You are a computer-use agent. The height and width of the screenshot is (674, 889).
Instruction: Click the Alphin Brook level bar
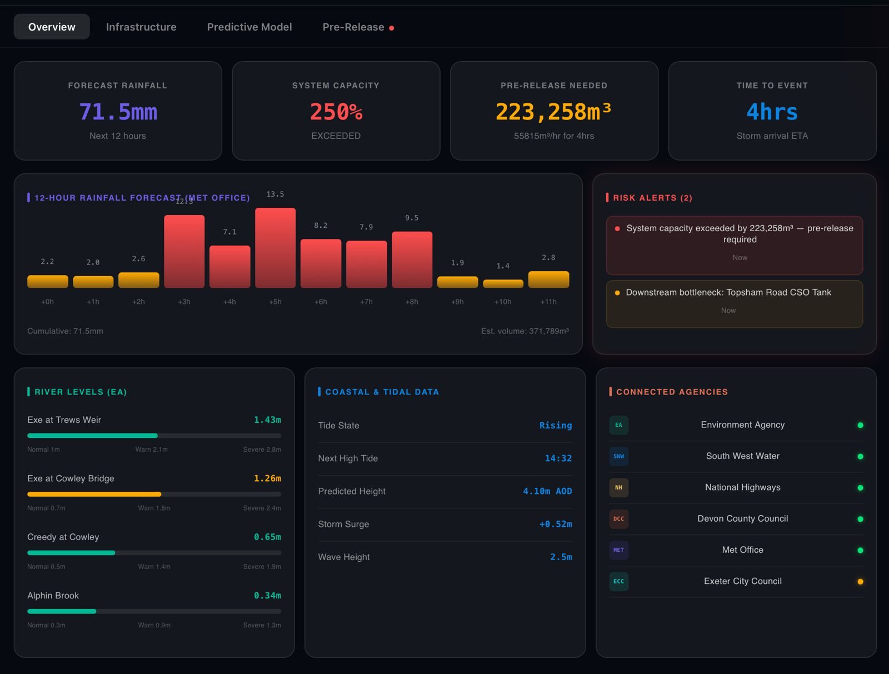point(154,611)
